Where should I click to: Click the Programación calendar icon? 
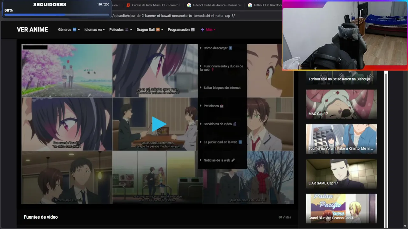[193, 30]
